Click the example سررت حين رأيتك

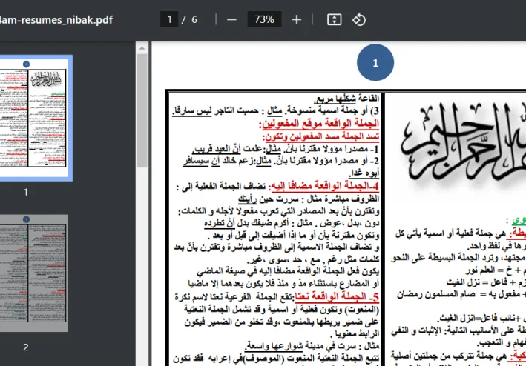pyautogui.click(x=269, y=199)
